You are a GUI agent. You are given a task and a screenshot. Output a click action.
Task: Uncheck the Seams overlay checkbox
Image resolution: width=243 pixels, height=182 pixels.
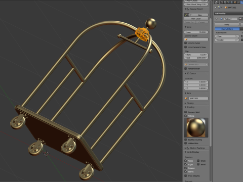pos(186,171)
